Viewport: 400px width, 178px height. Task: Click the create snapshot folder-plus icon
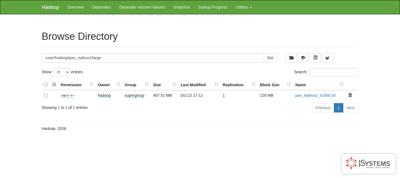[327, 58]
